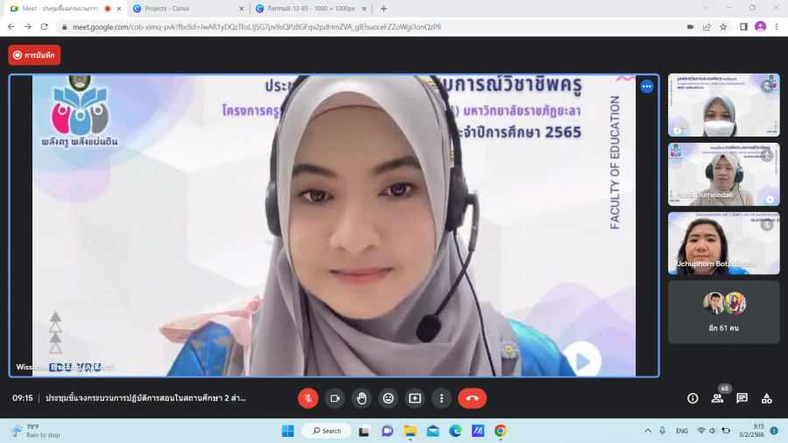Image resolution: width=788 pixels, height=443 pixels.
Task: Open the tile showing 61 more participants
Action: pyautogui.click(x=723, y=312)
